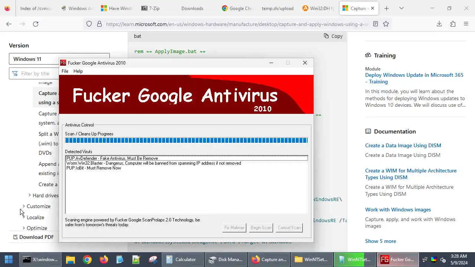The width and height of the screenshot is (475, 267).
Task: Toggle reader view icon in address bar
Action: coord(376,24)
